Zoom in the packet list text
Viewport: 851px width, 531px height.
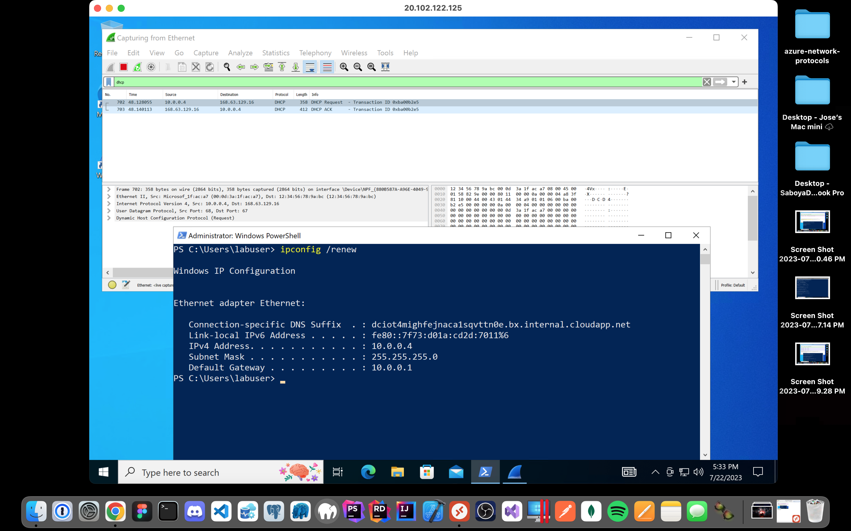click(344, 67)
